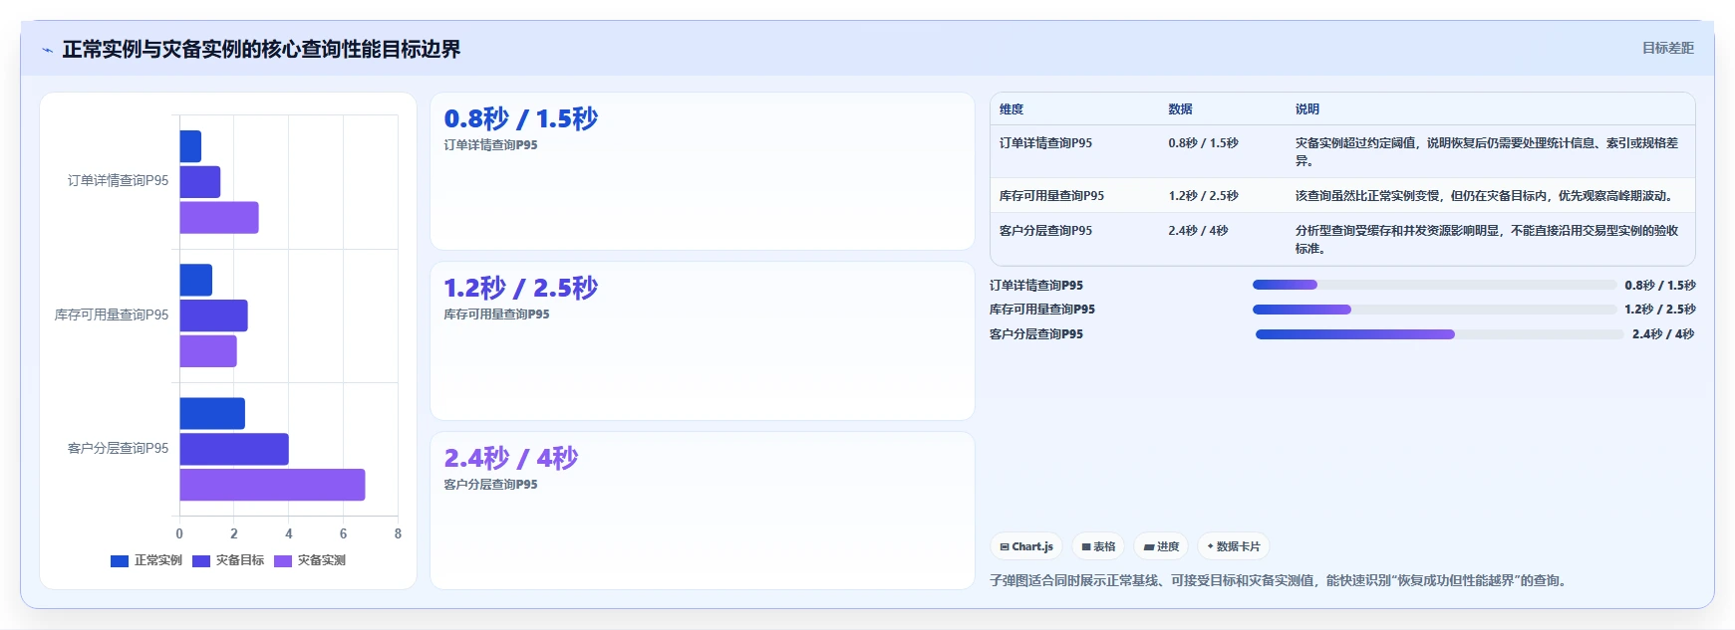
Task: Click the 订单详情查询P95 chart axis label
Action: coord(119,181)
